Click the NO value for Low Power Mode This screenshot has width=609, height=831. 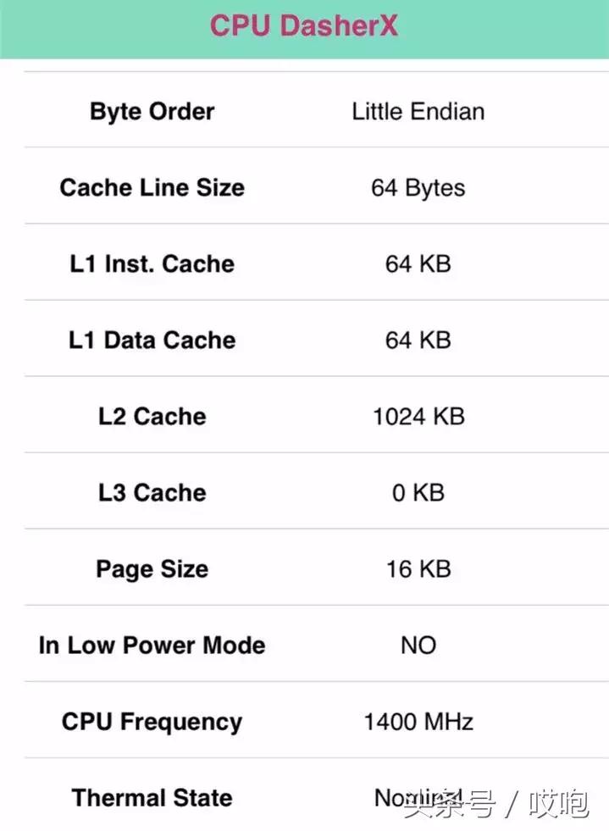point(418,645)
